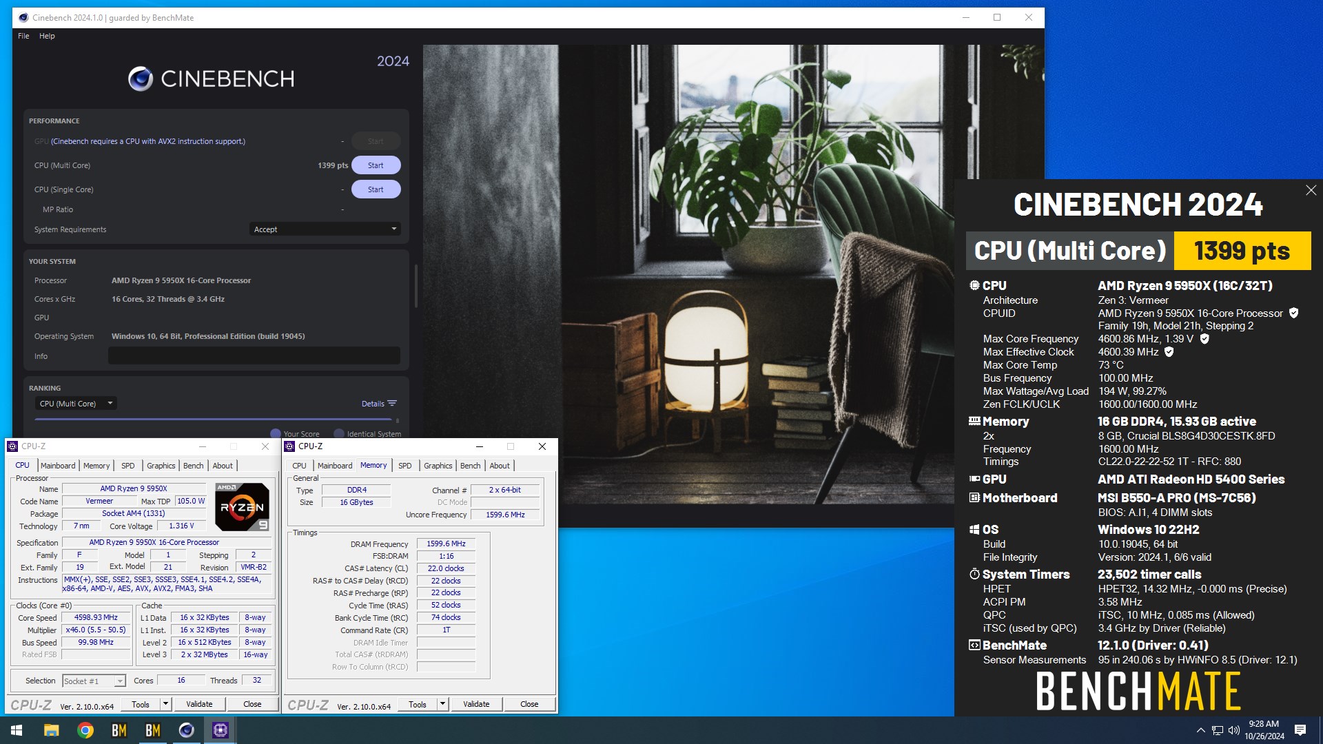This screenshot has height=744, width=1323.
Task: Close the BenchMate result panel with X
Action: [x=1311, y=190]
